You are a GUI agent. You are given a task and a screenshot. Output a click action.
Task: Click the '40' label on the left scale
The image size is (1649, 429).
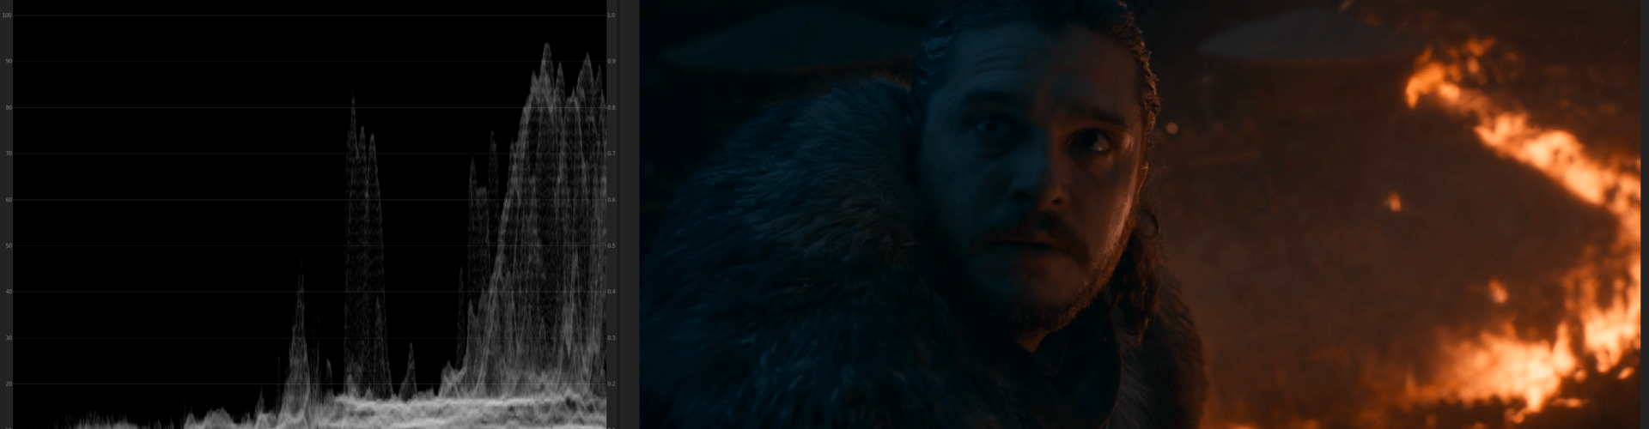[x=9, y=292]
